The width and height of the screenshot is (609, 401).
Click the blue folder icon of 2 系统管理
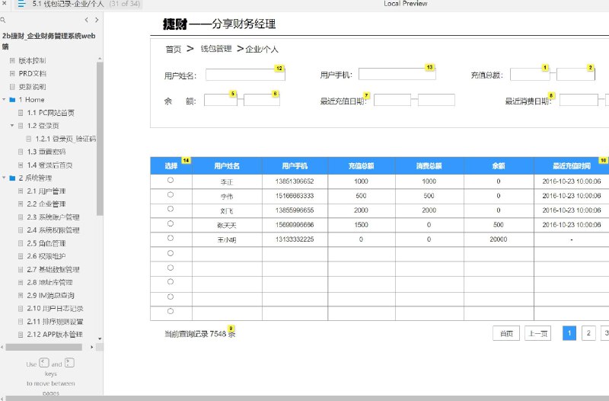click(12, 178)
